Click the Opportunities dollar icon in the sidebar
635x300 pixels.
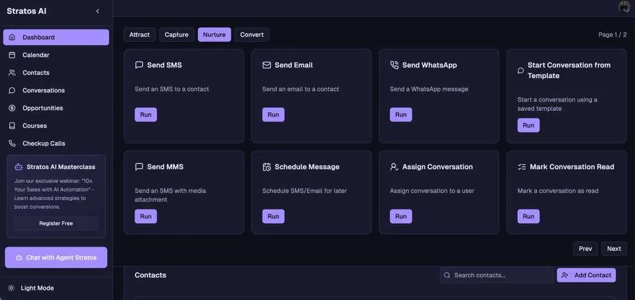click(12, 108)
